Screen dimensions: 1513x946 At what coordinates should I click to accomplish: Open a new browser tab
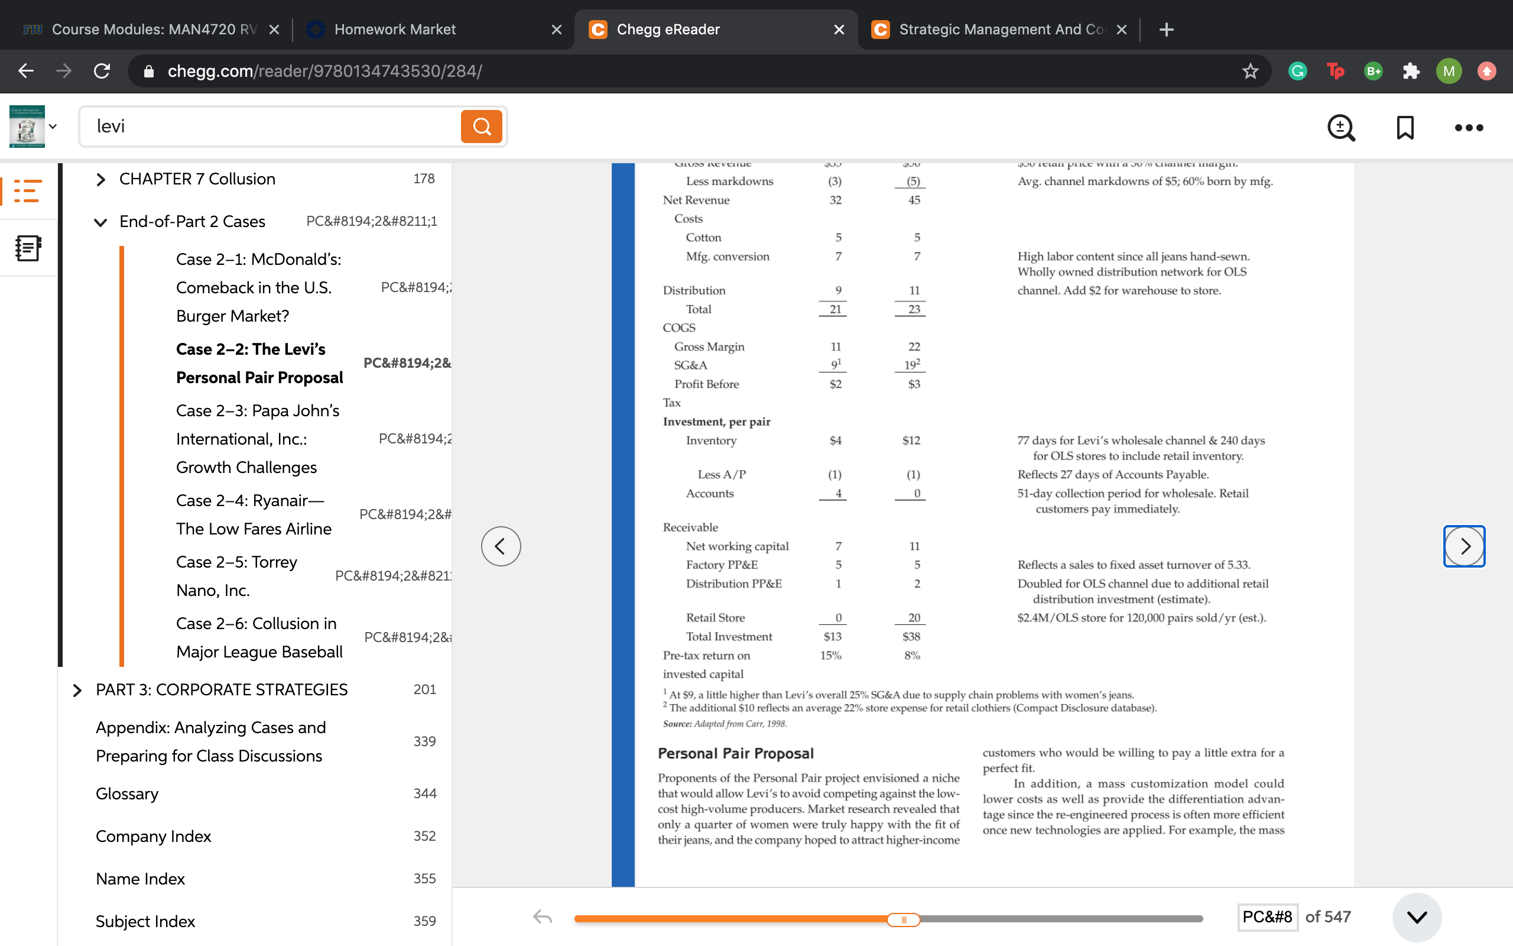[1166, 30]
